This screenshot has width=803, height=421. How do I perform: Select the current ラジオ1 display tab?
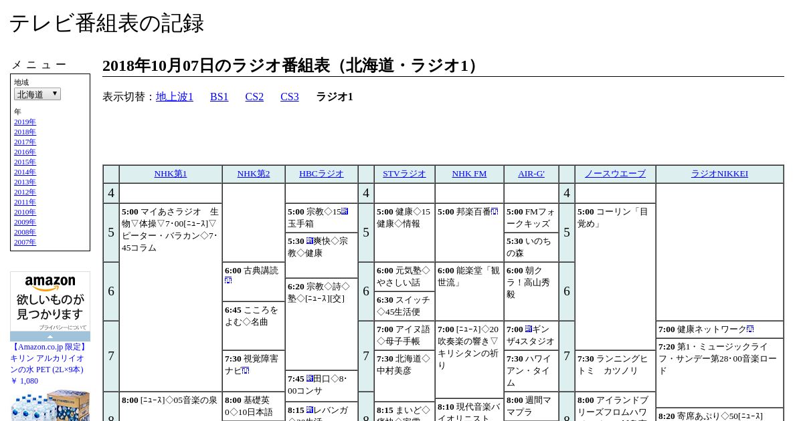(335, 97)
